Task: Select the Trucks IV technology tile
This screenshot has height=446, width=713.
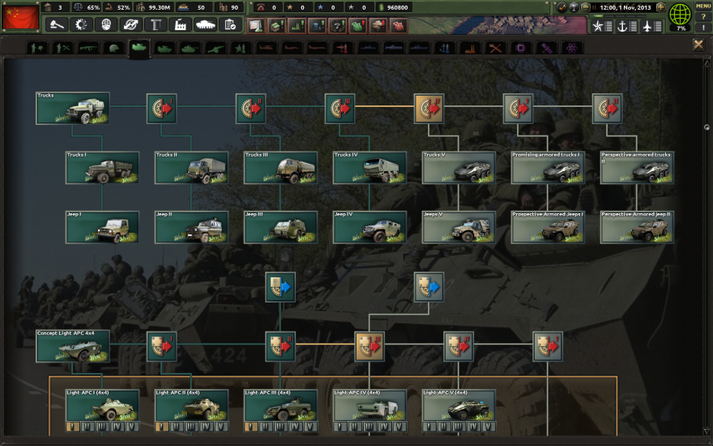Action: [369, 168]
